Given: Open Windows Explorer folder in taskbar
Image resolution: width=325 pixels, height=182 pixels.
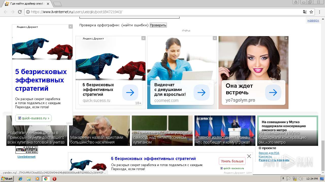Looking at the screenshot, I should (x=29, y=179).
